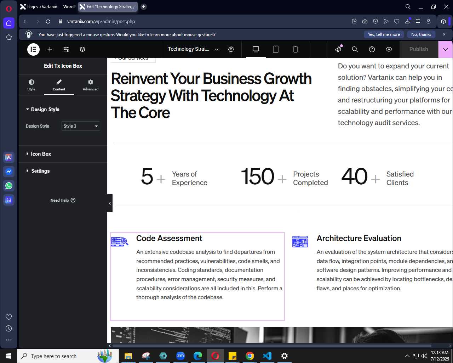
Task: Switch to the Content tab
Action: (59, 85)
